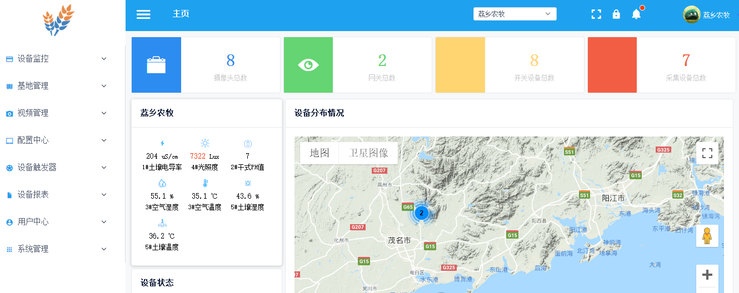739x293 pixels.
Task: Click the blue cluster marker showing 2
Action: coord(421,213)
